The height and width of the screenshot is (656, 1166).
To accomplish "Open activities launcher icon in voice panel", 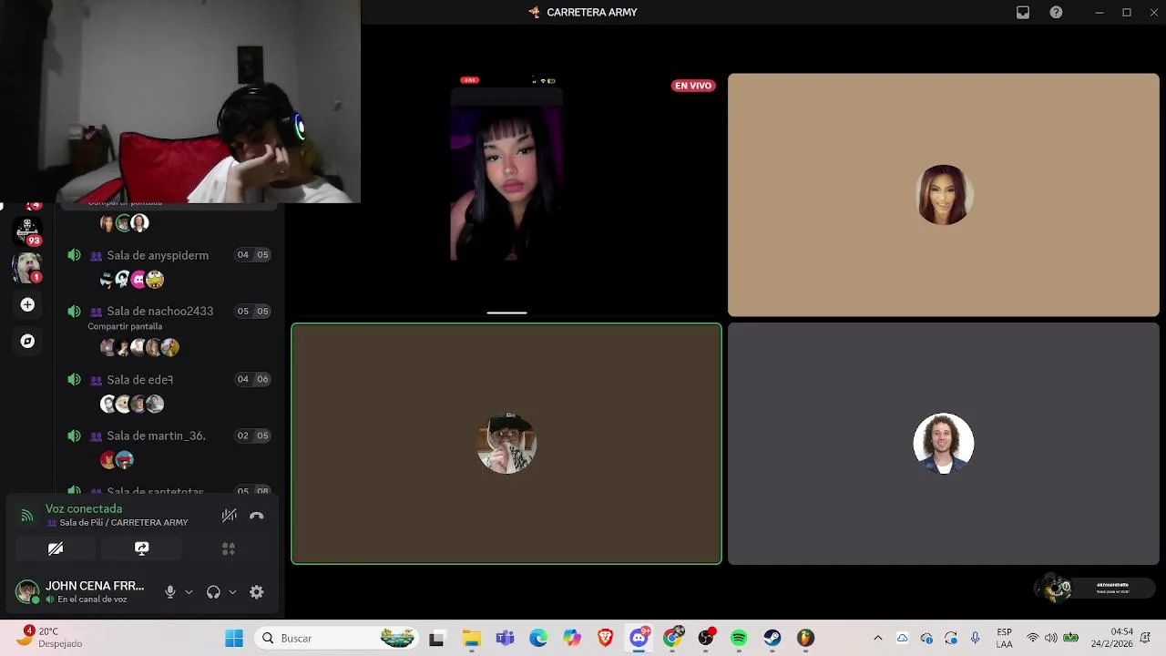I will click(x=229, y=548).
